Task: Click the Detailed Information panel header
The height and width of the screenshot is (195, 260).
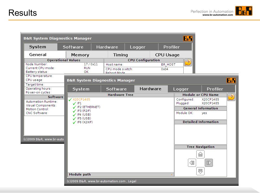Action: (x=201, y=122)
